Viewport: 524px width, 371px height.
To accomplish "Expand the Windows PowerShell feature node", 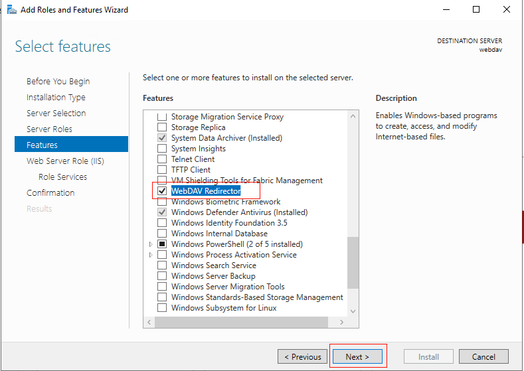I will 151,244.
